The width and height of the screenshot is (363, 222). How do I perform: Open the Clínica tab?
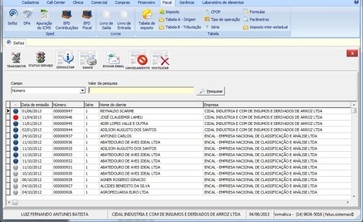[x=78, y=3]
